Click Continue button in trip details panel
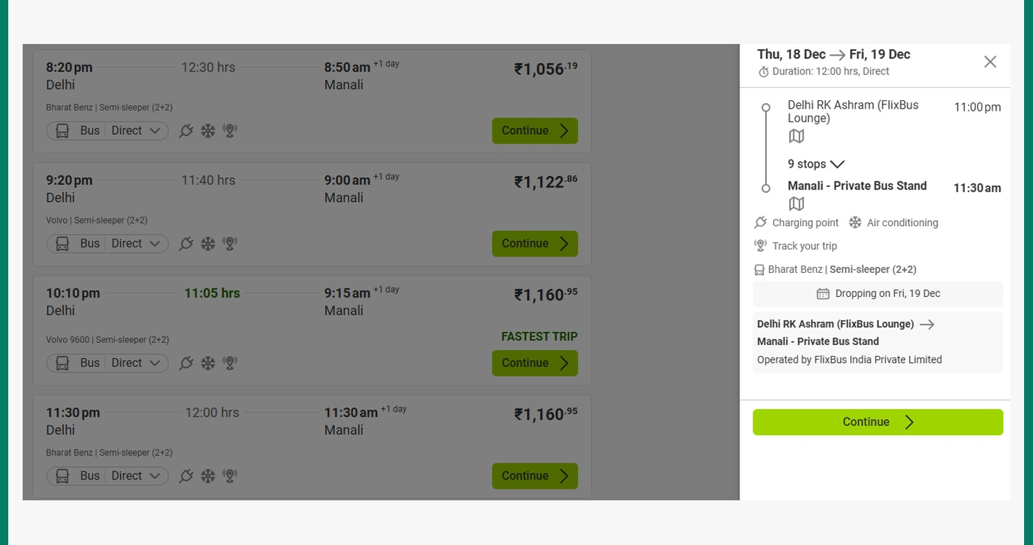The height and width of the screenshot is (545, 1033). tap(878, 422)
